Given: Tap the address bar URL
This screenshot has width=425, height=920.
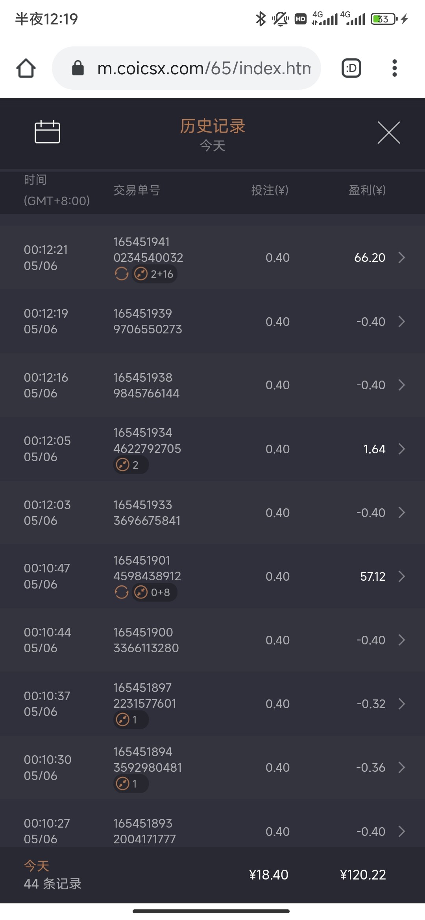Looking at the screenshot, I should click(204, 68).
